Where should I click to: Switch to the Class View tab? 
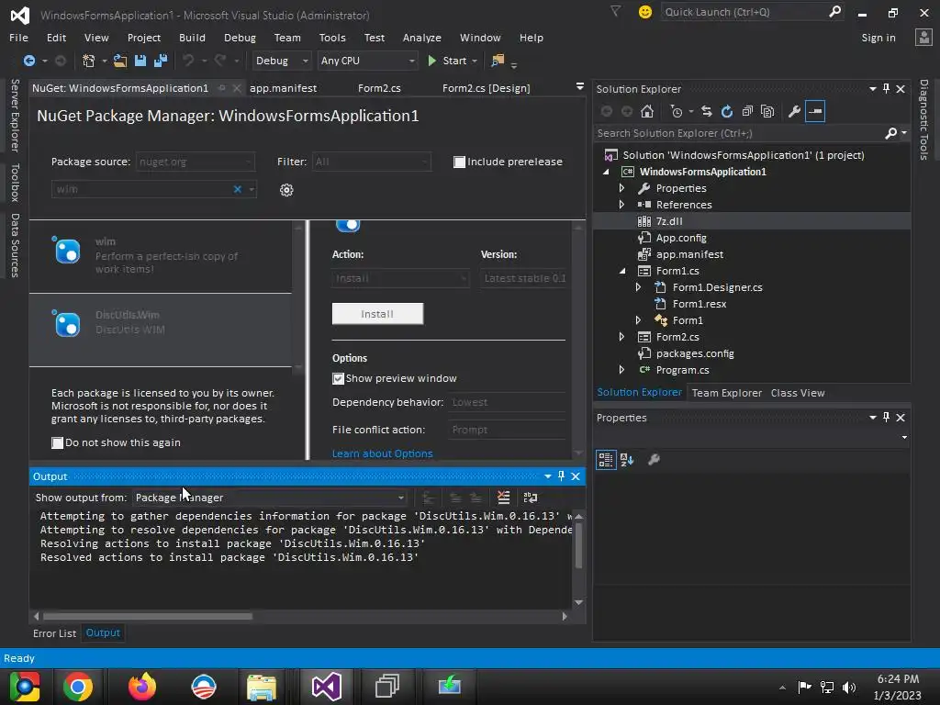tap(798, 393)
